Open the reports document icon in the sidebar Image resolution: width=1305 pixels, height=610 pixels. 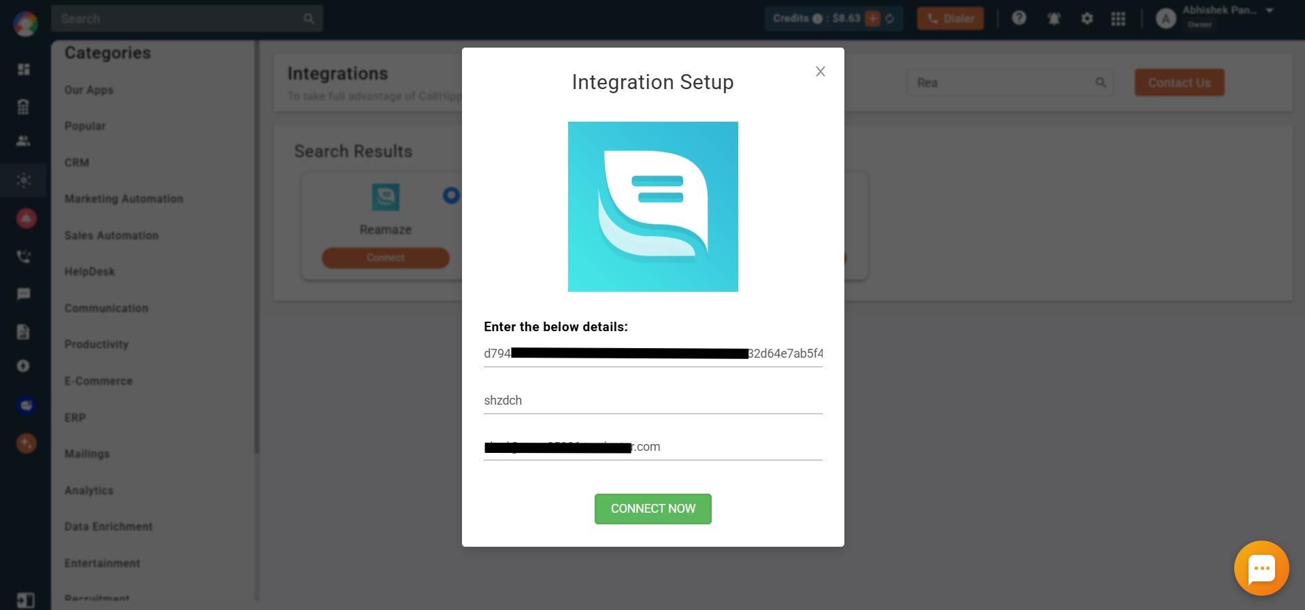pyautogui.click(x=24, y=331)
